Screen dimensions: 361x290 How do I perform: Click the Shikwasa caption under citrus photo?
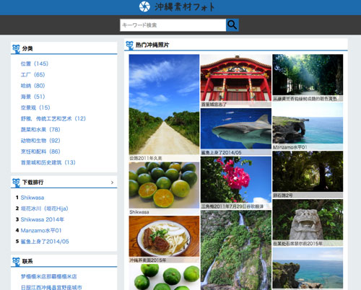coord(139,212)
